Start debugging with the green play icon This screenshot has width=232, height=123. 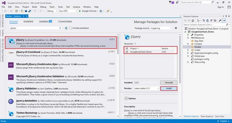coord(80,11)
